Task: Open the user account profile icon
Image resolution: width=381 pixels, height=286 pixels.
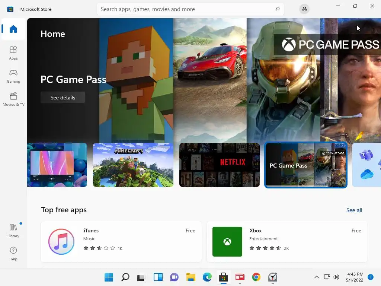Action: pos(304,9)
